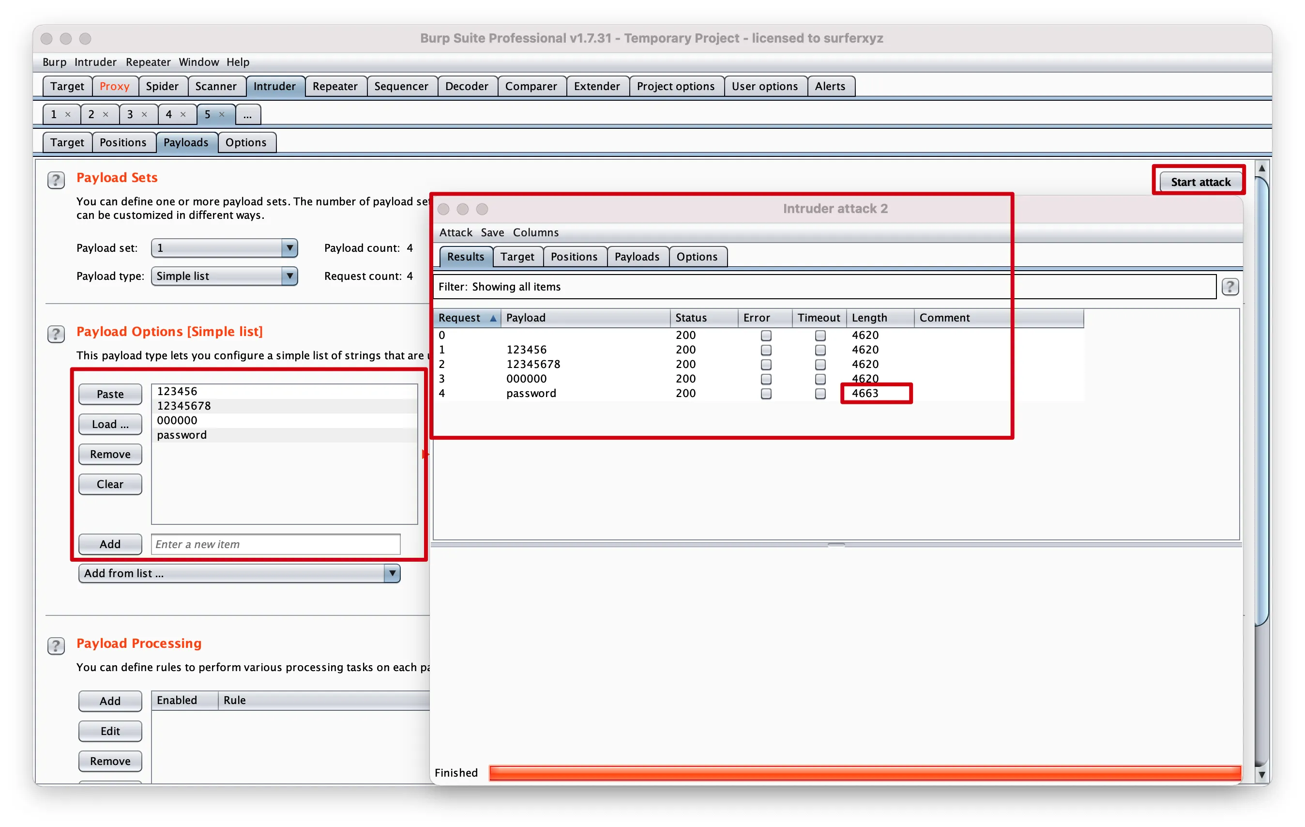Open the Burp menu

[x=54, y=62]
